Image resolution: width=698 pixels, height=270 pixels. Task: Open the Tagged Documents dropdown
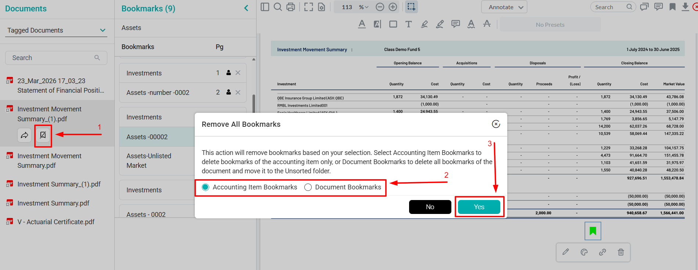(x=56, y=30)
